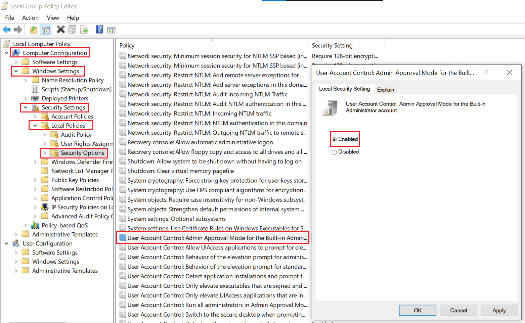Expand the Audit Policy node
This screenshot has height=323, width=525.
pyautogui.click(x=45, y=135)
